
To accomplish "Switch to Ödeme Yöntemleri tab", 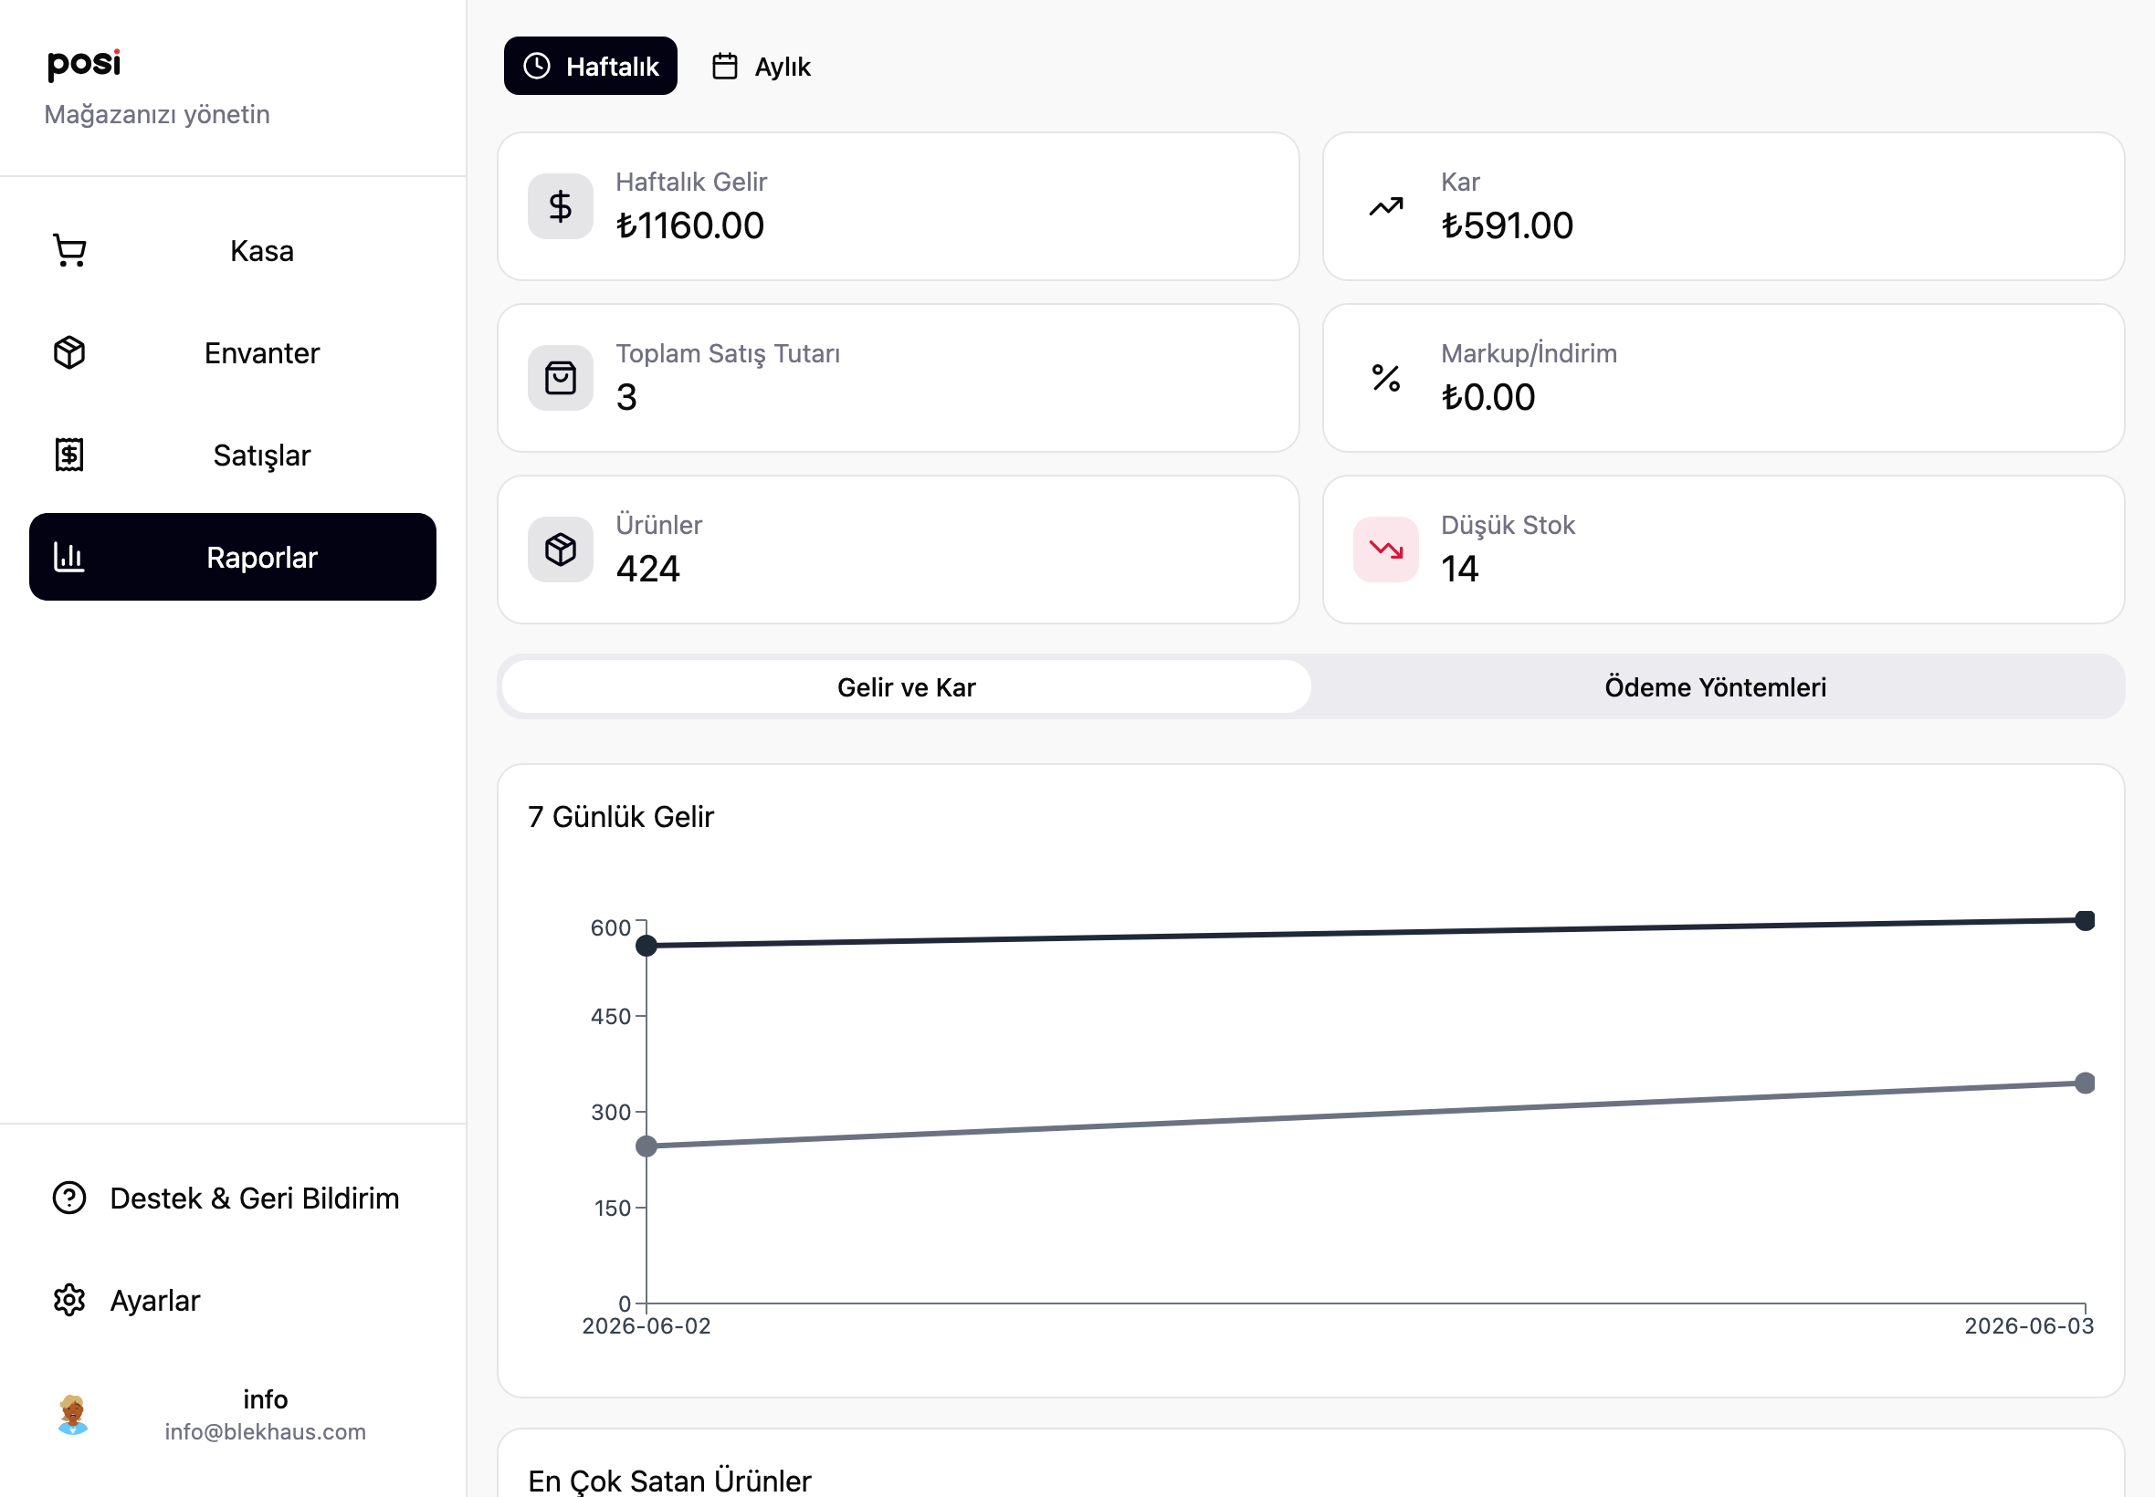I will pyautogui.click(x=1715, y=686).
